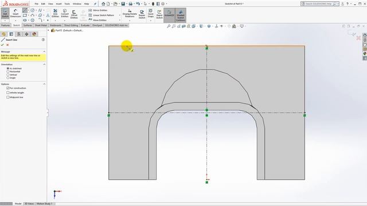Switch to the Features tab
Image resolution: width=367 pixels, height=206 pixels.
coord(5,25)
